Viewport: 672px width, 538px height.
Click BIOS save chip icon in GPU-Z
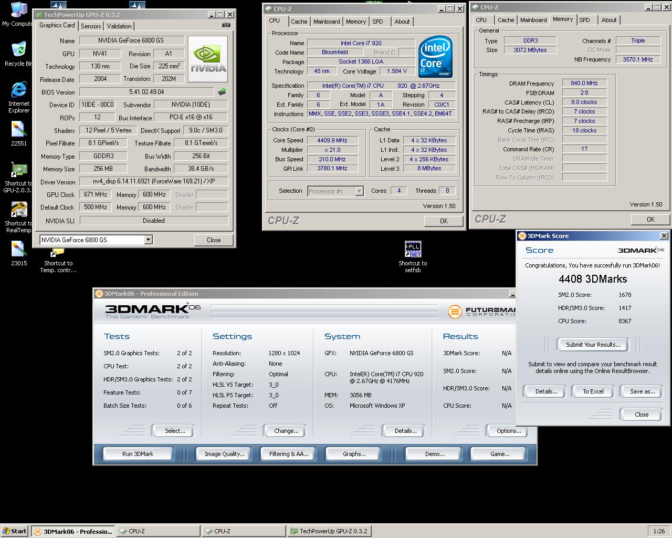click(222, 92)
